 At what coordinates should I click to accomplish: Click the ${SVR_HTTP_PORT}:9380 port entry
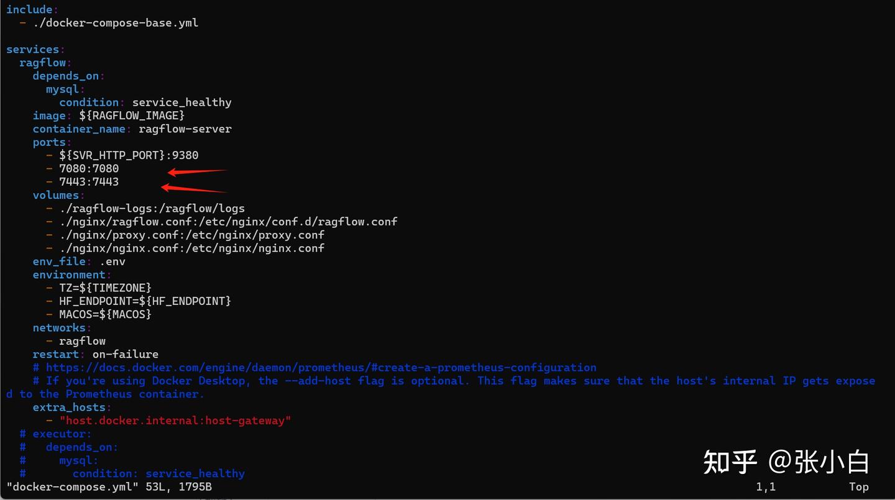[129, 155]
